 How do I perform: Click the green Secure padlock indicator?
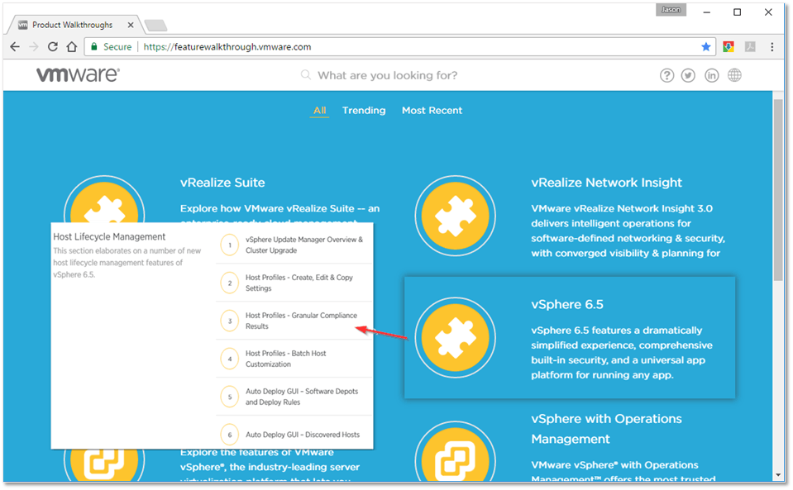point(111,47)
